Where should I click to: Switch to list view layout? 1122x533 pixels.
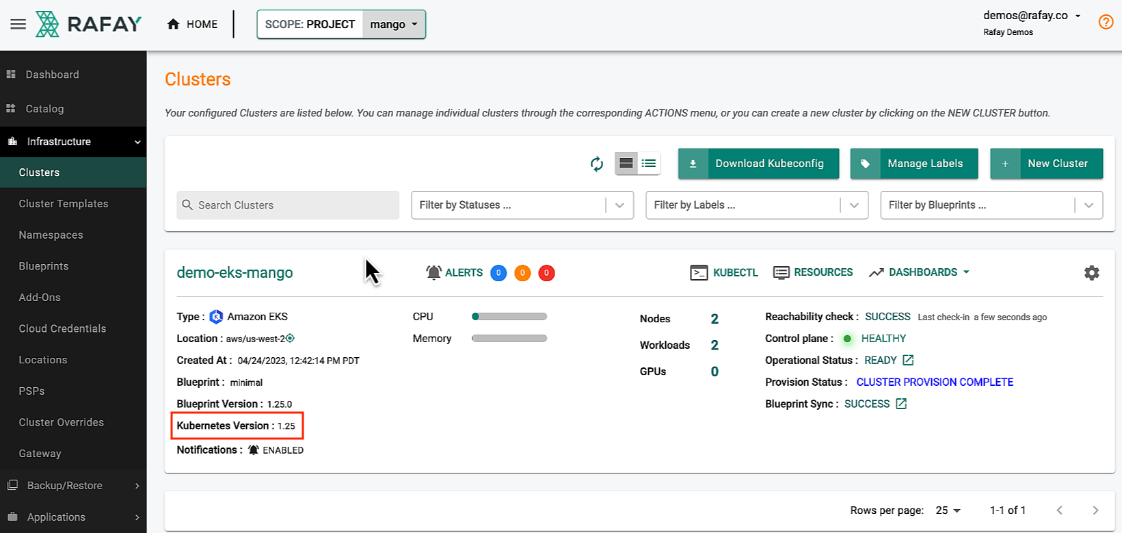(649, 164)
